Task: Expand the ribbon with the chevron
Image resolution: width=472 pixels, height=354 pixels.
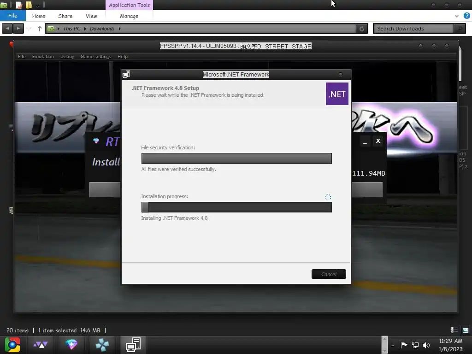Action: click(456, 16)
